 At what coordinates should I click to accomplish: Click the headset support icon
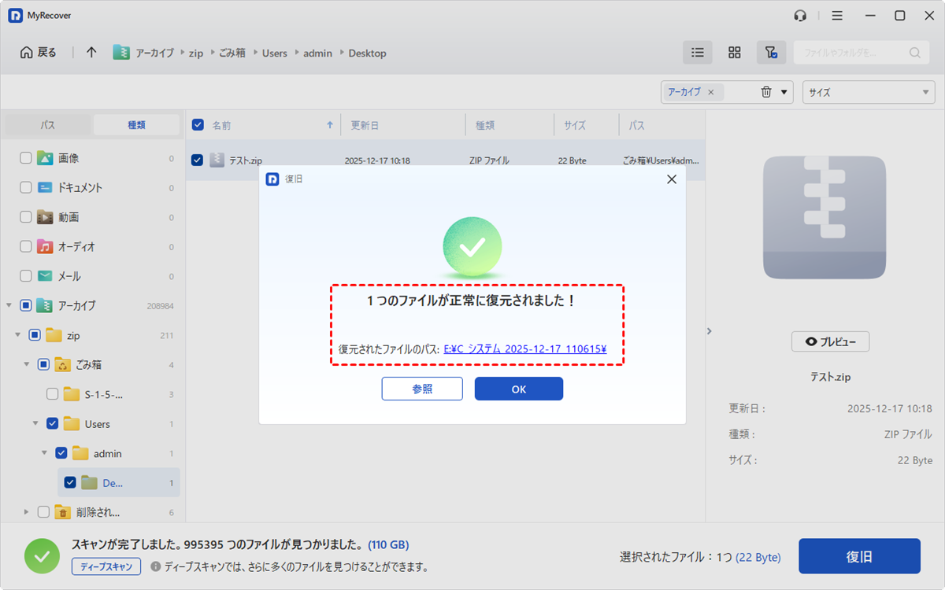800,16
